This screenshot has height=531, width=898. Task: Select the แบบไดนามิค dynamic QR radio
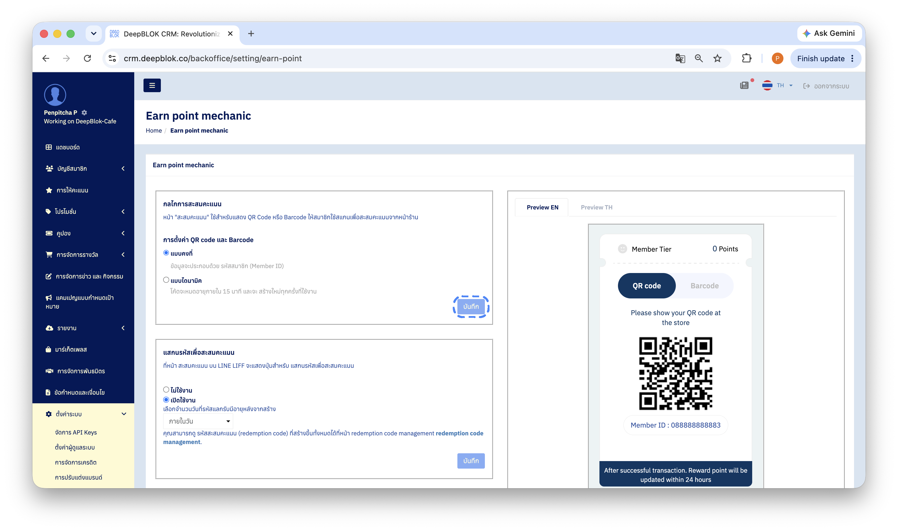coord(166,280)
